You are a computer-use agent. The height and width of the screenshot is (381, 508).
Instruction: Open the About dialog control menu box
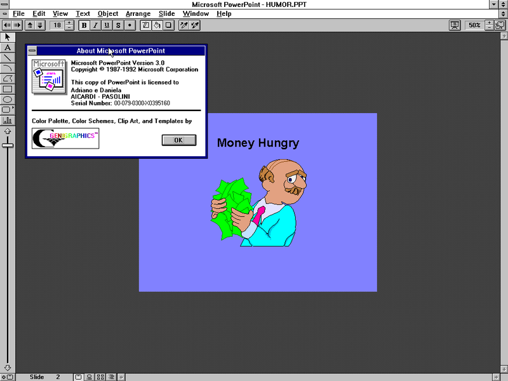pyautogui.click(x=32, y=51)
